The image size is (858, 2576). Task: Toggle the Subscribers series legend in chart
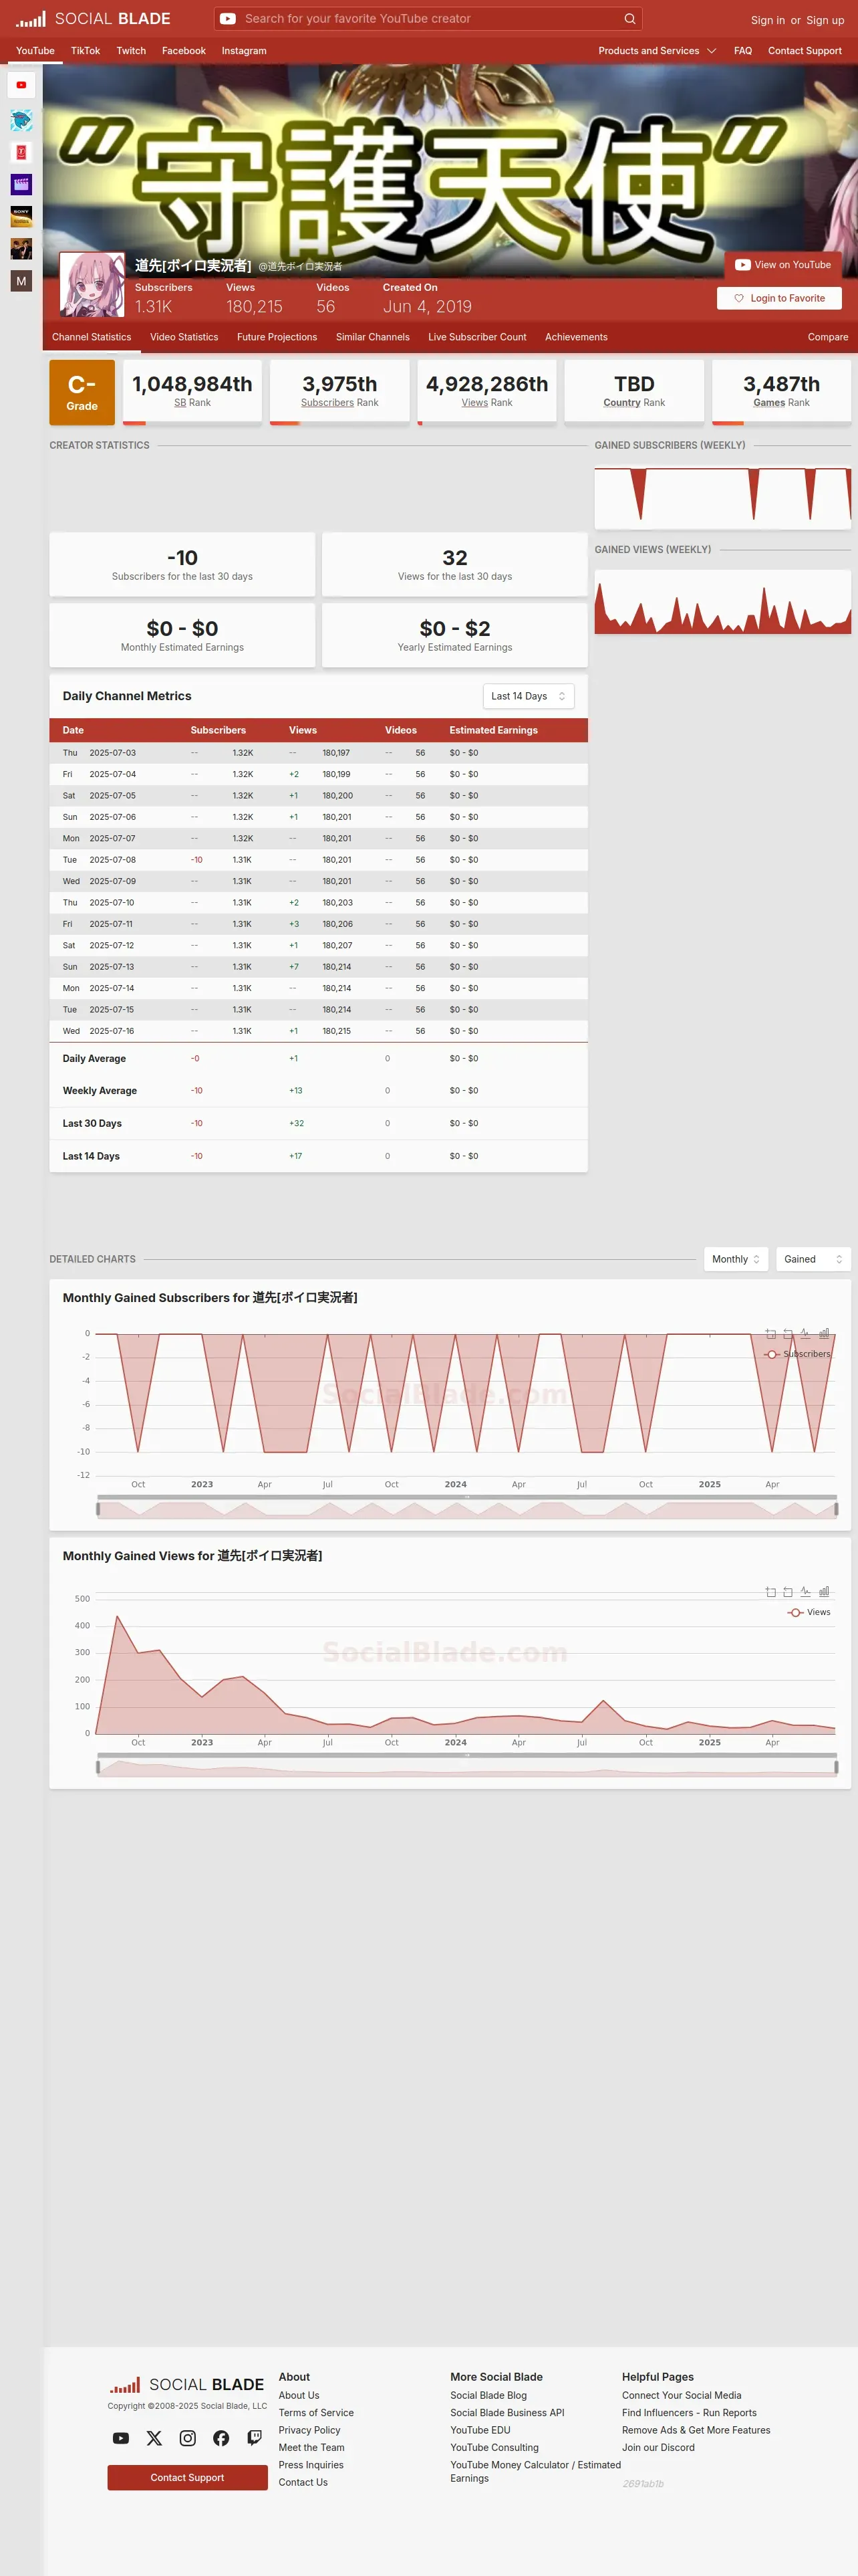(x=797, y=1354)
